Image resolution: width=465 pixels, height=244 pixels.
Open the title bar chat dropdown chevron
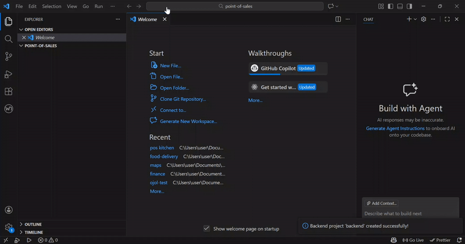(x=337, y=6)
